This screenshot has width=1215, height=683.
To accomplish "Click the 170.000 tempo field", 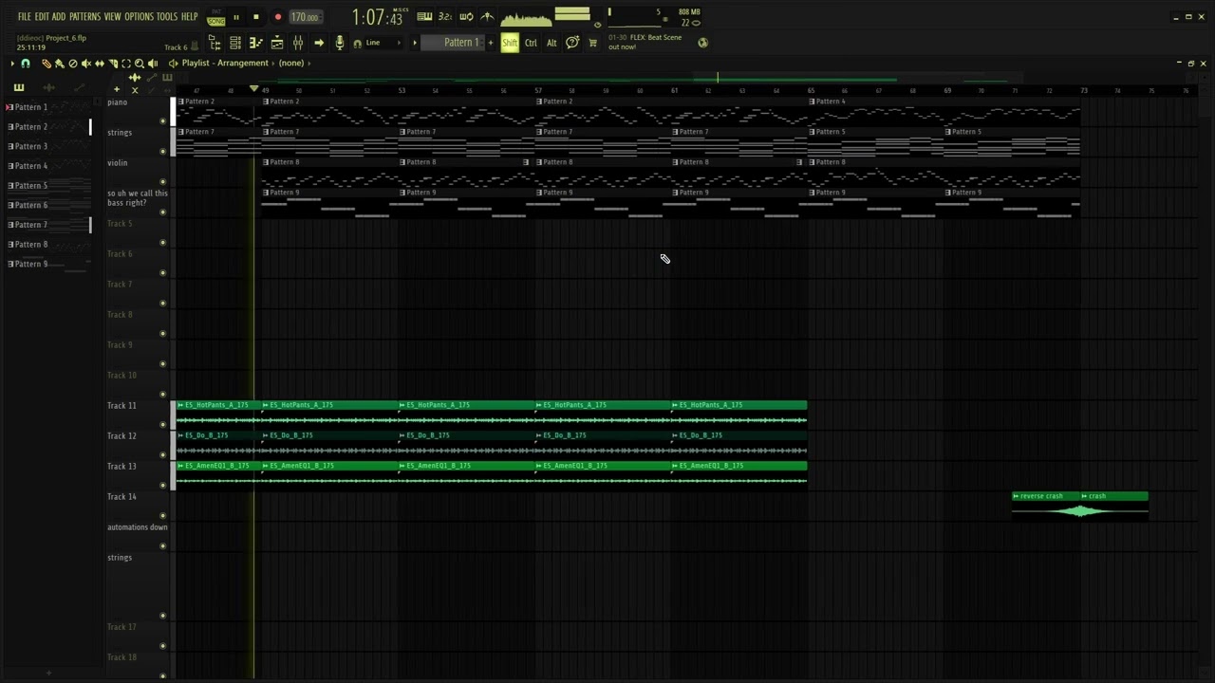I will click(305, 17).
